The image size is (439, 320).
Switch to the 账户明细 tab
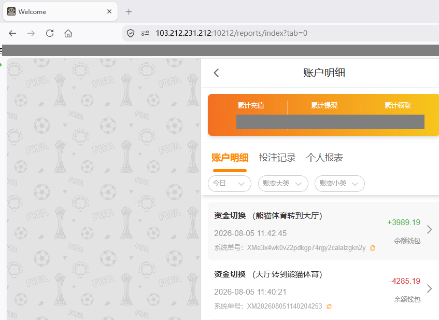point(230,158)
